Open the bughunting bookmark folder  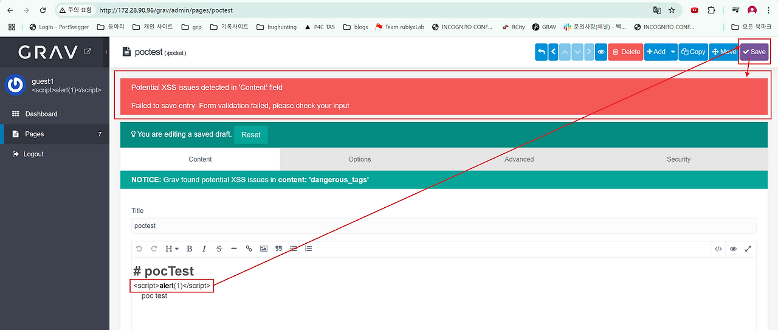pyautogui.click(x=277, y=27)
